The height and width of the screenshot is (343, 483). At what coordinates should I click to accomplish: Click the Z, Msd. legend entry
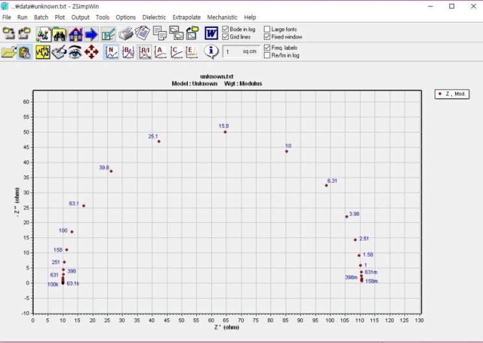454,94
